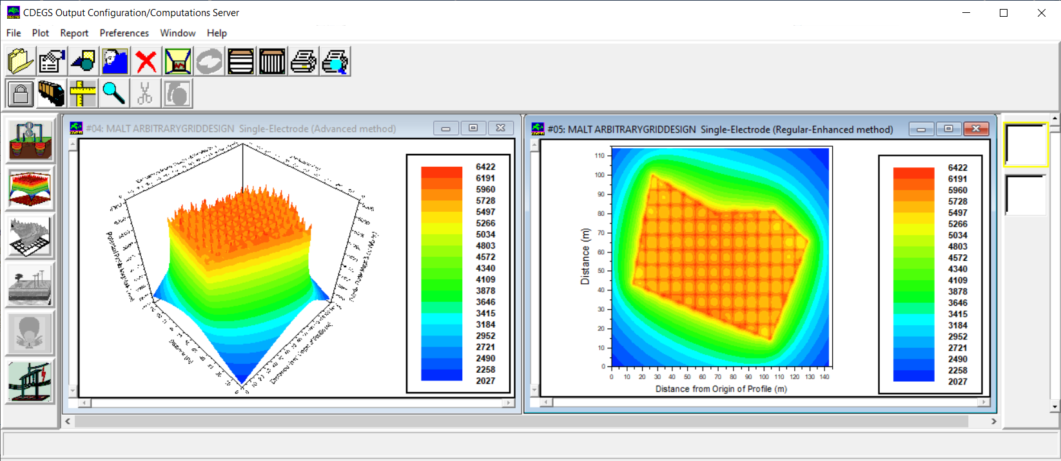Click window #04 horizontal scrollbar left arrow

click(84, 403)
